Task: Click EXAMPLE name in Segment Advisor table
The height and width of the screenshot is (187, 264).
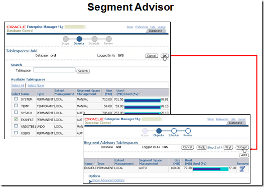Action: click(x=90, y=168)
